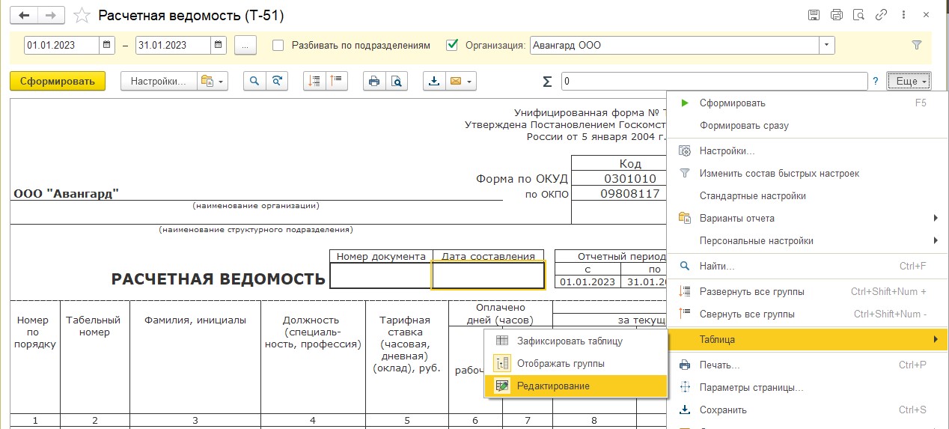Image resolution: width=949 pixels, height=429 pixels.
Task: Open report variants dropdown in toolbar
Action: pyautogui.click(x=212, y=81)
